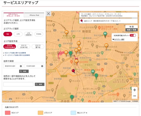Click the 新宿区立大久保公園 map icon
The height and width of the screenshot is (116, 141).
point(74,37)
